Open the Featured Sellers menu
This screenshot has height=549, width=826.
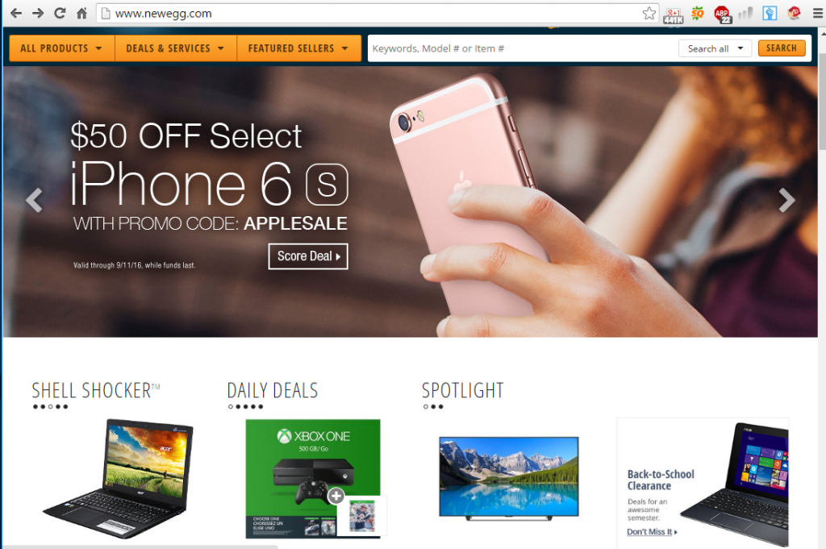pos(298,48)
